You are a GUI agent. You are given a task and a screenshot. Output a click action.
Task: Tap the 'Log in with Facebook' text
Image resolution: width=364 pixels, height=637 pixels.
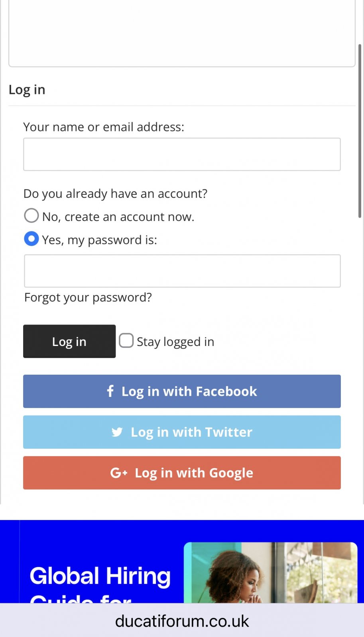(189, 391)
